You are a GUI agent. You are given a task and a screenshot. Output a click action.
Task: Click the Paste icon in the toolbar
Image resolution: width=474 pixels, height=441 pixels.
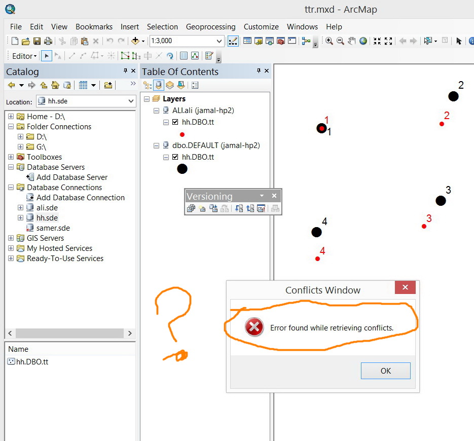pos(85,41)
